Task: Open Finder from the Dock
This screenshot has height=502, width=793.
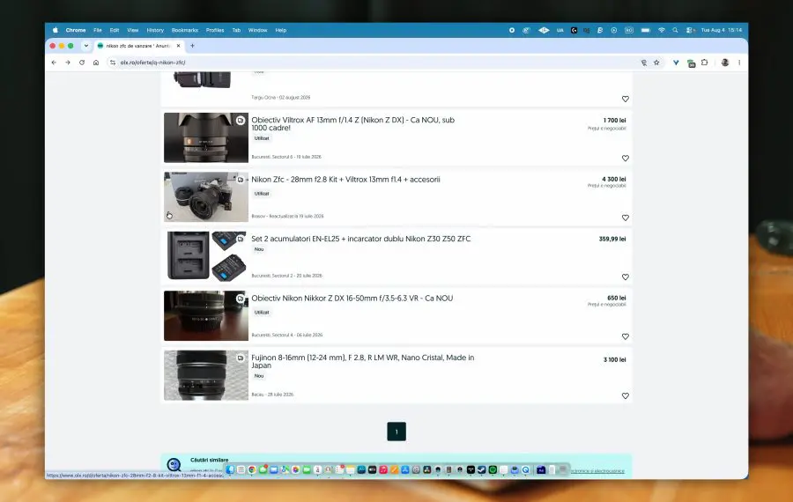Action: click(230, 469)
